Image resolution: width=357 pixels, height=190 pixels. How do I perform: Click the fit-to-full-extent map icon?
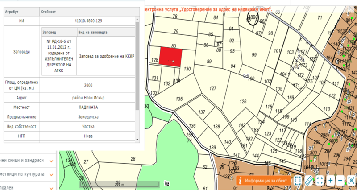coord(320,181)
